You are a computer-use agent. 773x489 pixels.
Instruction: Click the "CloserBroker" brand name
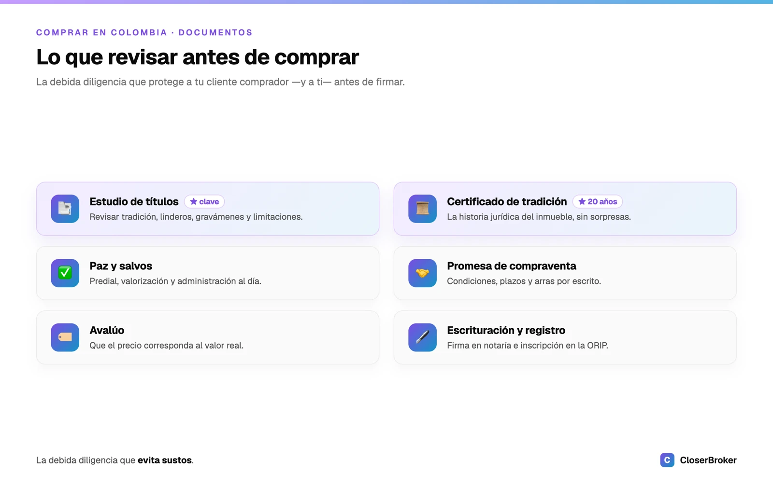(x=708, y=460)
